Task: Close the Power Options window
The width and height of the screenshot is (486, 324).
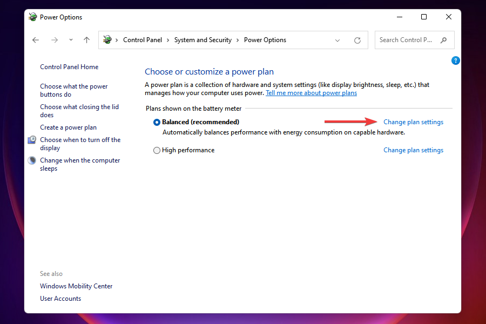Action: pyautogui.click(x=449, y=17)
